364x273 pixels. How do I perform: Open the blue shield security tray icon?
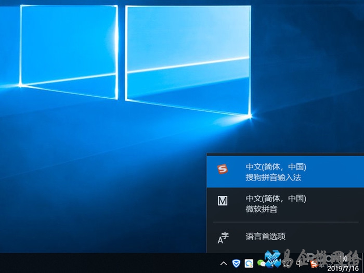[237, 263]
